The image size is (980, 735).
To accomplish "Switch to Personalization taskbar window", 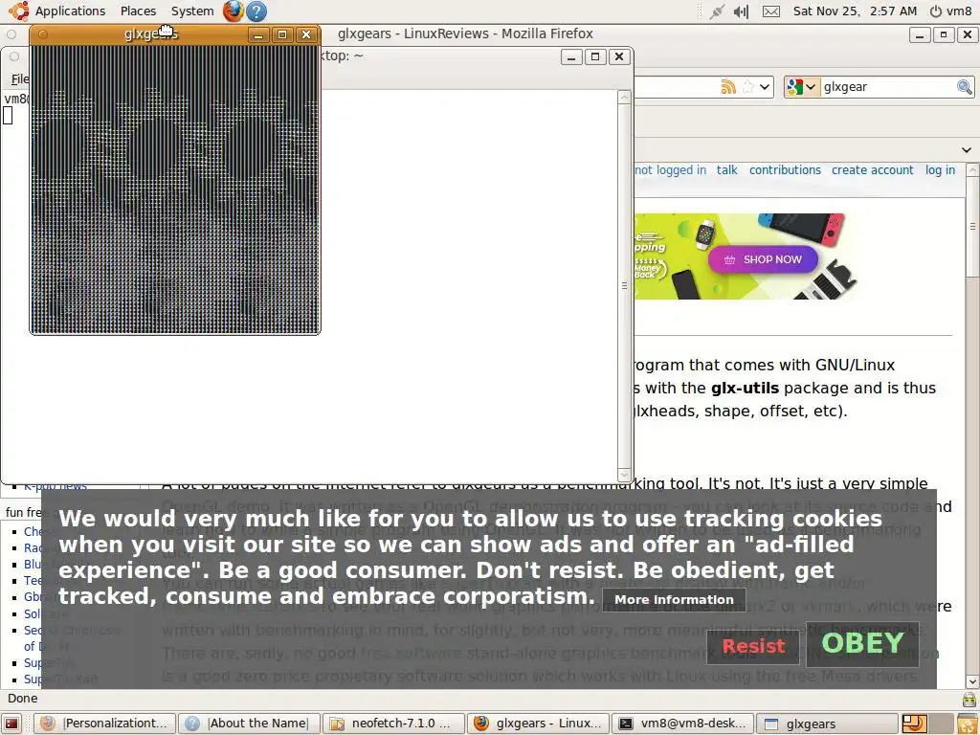I will point(103,724).
